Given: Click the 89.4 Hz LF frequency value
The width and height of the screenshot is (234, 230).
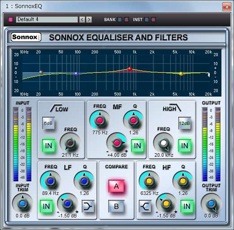Looking at the screenshot, I should [x=50, y=193].
